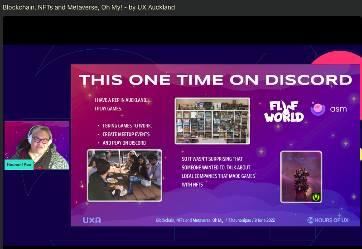
Task: Click 'SOMEONE WANTED TO TALK ABOUT' text line
Action: (216, 168)
